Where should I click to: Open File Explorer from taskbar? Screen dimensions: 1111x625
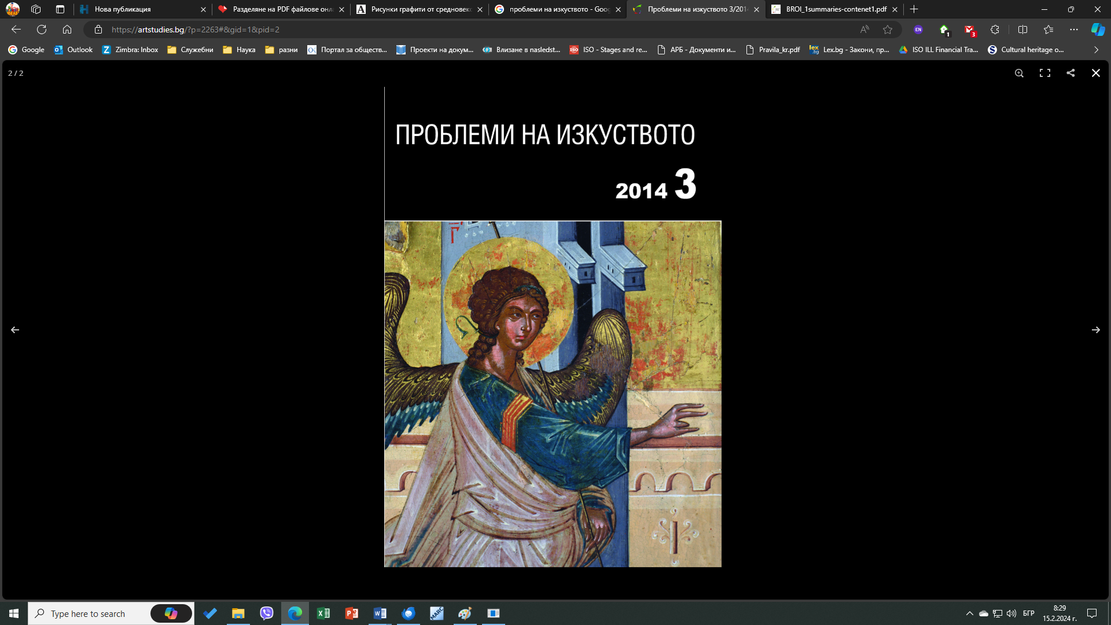click(238, 613)
